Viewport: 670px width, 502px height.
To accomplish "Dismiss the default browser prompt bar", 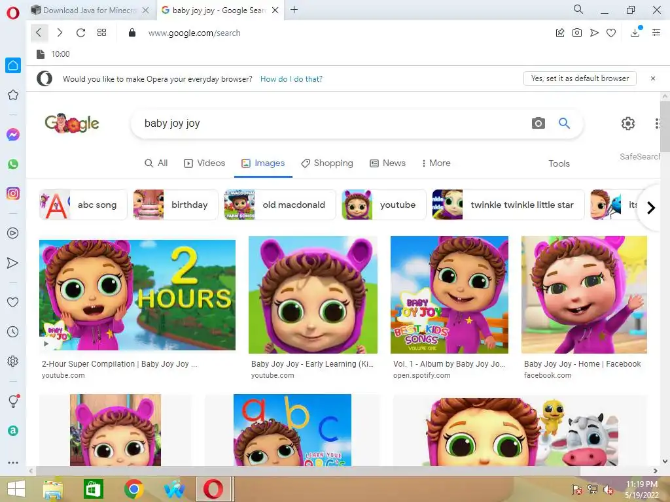I will pos(653,78).
